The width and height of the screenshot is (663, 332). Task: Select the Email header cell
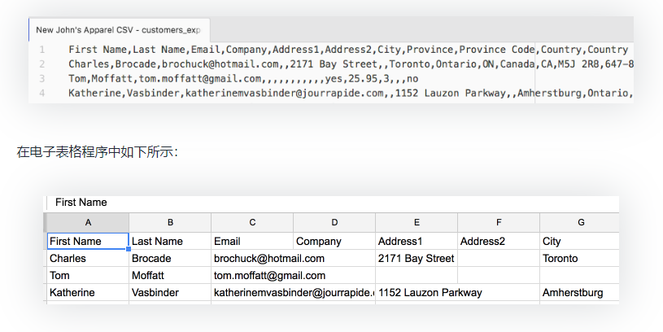(252, 241)
